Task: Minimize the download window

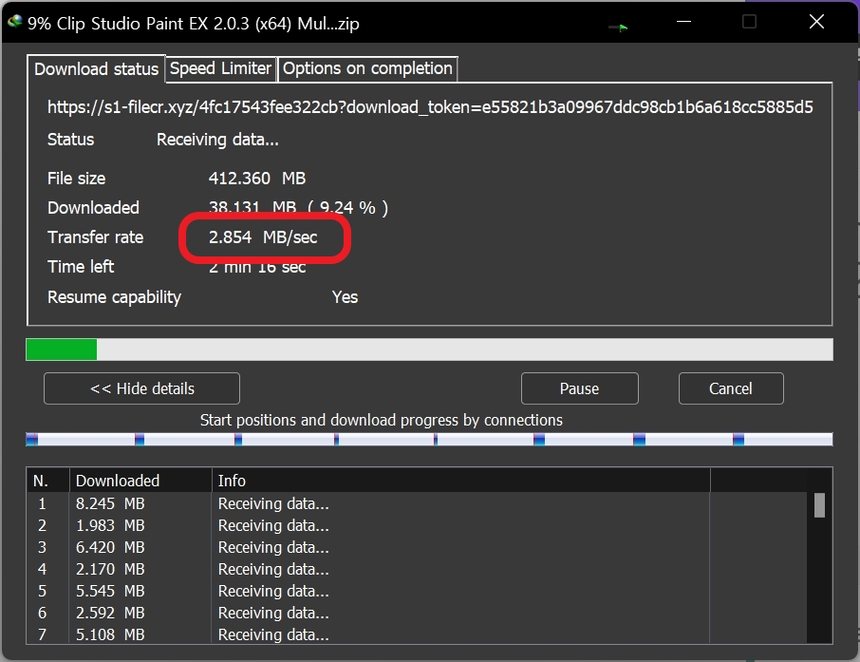Action: [683, 22]
